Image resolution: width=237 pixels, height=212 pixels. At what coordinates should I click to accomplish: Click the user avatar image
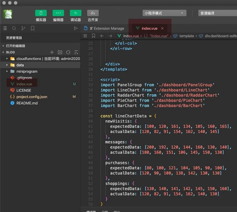point(8,14)
